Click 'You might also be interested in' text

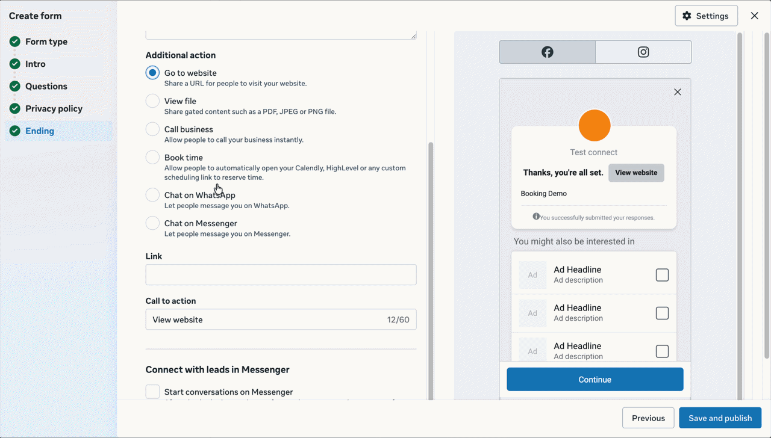pos(574,241)
